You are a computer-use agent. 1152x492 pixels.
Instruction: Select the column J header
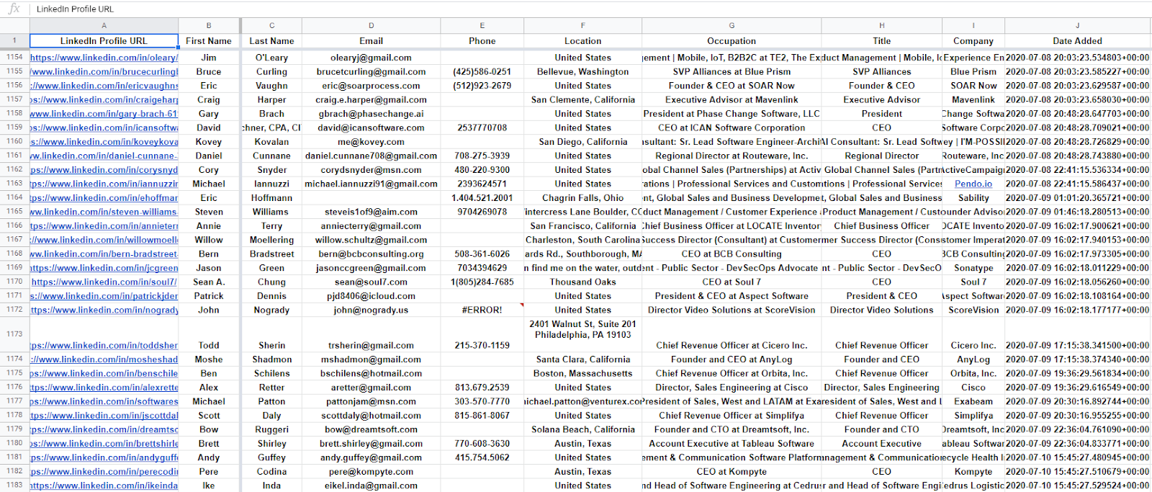coord(1077,26)
